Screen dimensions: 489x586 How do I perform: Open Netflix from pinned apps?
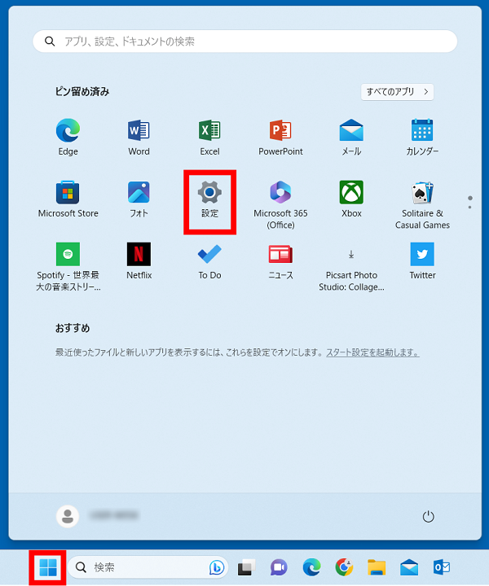point(139,261)
